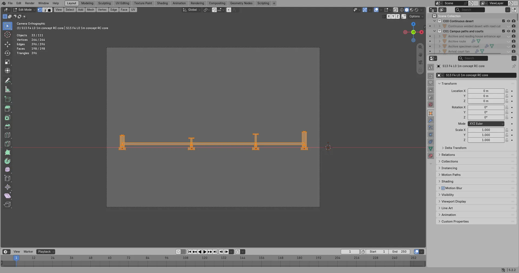Open the Material properties tab
The width and height of the screenshot is (519, 273).
pyautogui.click(x=431, y=156)
